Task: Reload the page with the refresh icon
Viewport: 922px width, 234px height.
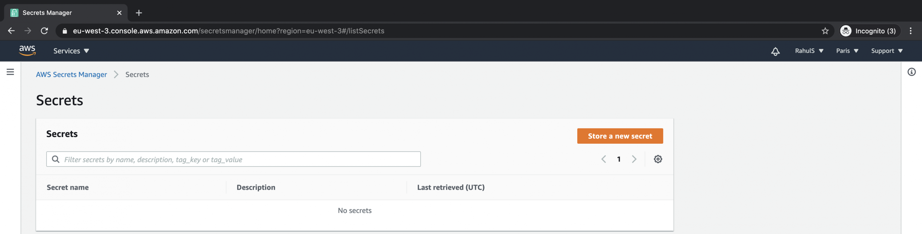Action: pos(44,31)
